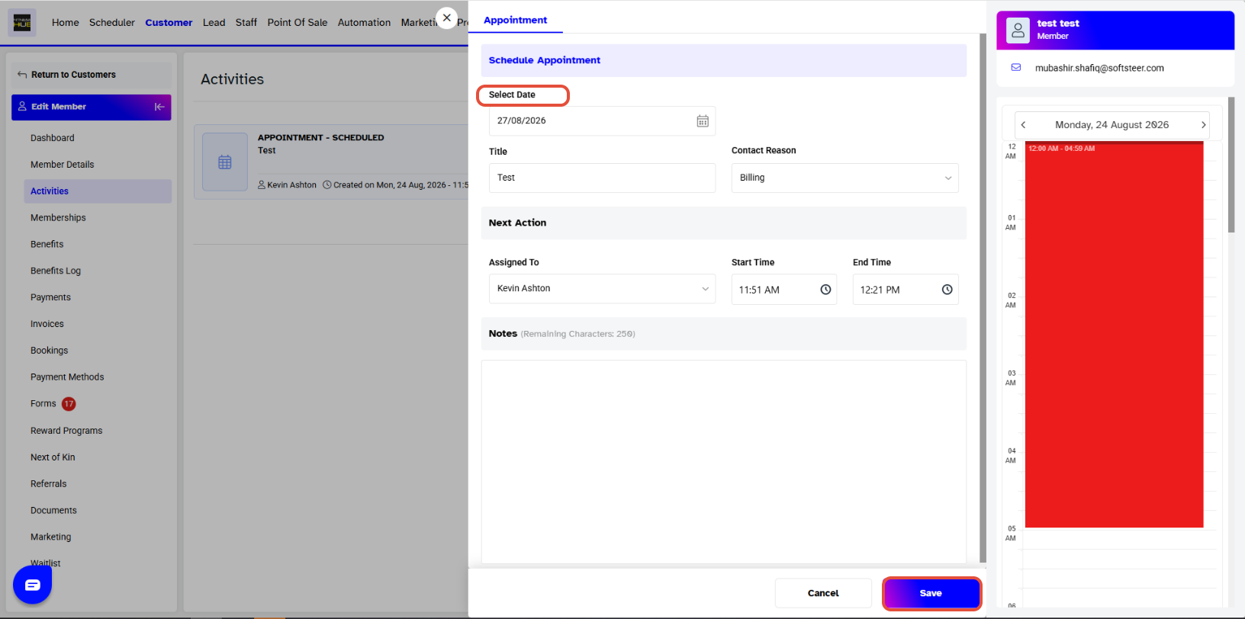
Task: Click the Start Time field 11:51 AM
Action: pyautogui.click(x=784, y=290)
